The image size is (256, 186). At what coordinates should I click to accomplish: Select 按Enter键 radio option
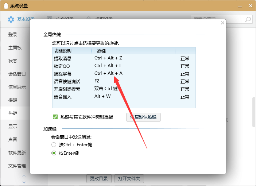click(x=54, y=153)
